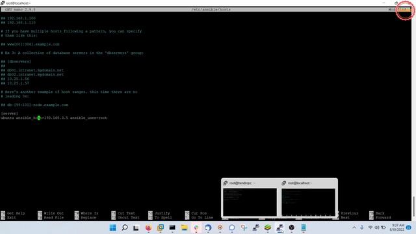Click Exit shortcut in nano footer
The width and height of the screenshot is (416, 234).
point(8,218)
